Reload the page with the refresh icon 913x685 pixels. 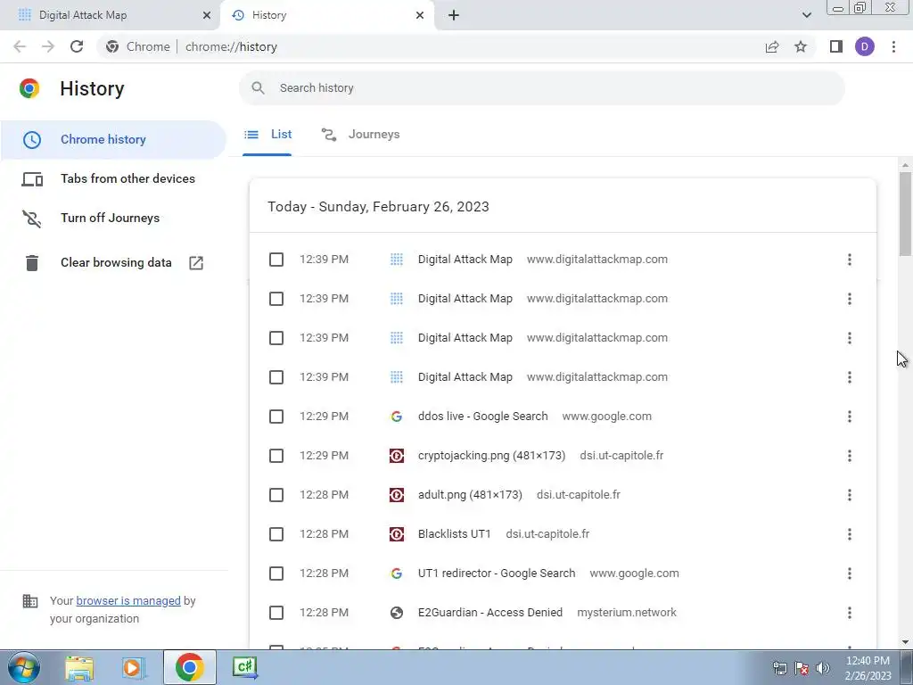[x=77, y=46]
